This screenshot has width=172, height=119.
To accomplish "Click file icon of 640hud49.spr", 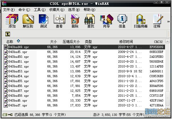I will [x=6, y=47].
